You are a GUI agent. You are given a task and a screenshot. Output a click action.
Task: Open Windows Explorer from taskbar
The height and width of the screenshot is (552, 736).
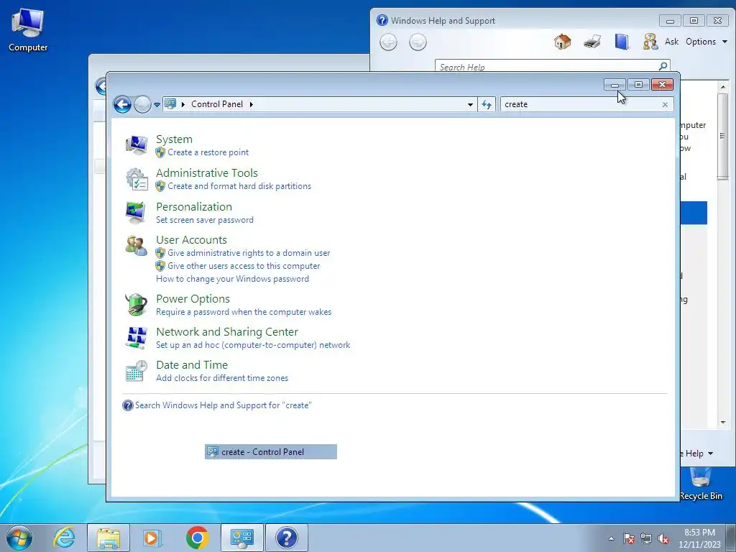pyautogui.click(x=109, y=538)
